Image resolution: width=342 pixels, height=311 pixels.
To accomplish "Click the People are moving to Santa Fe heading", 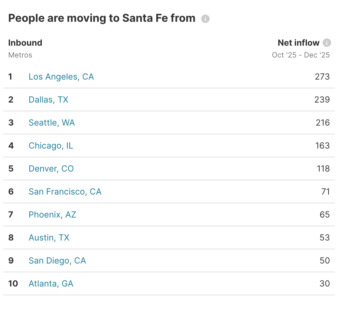I will pyautogui.click(x=102, y=18).
